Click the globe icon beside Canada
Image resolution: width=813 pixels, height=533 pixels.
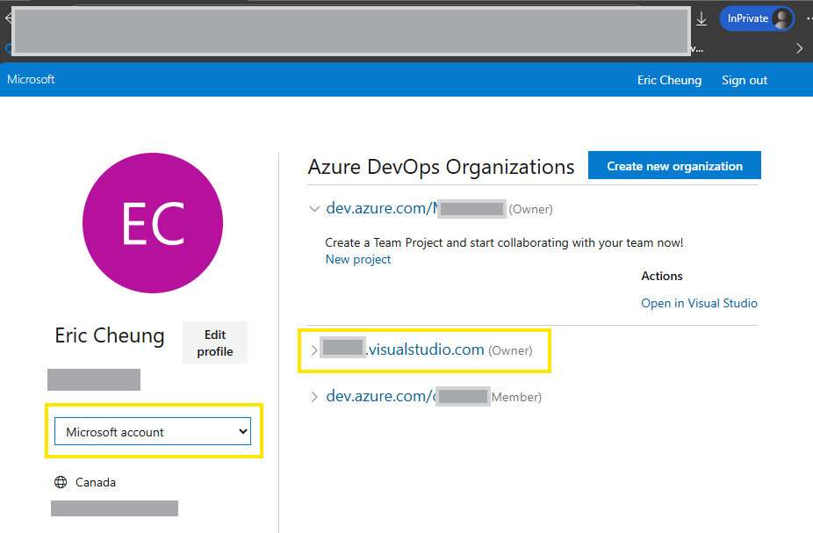[61, 482]
